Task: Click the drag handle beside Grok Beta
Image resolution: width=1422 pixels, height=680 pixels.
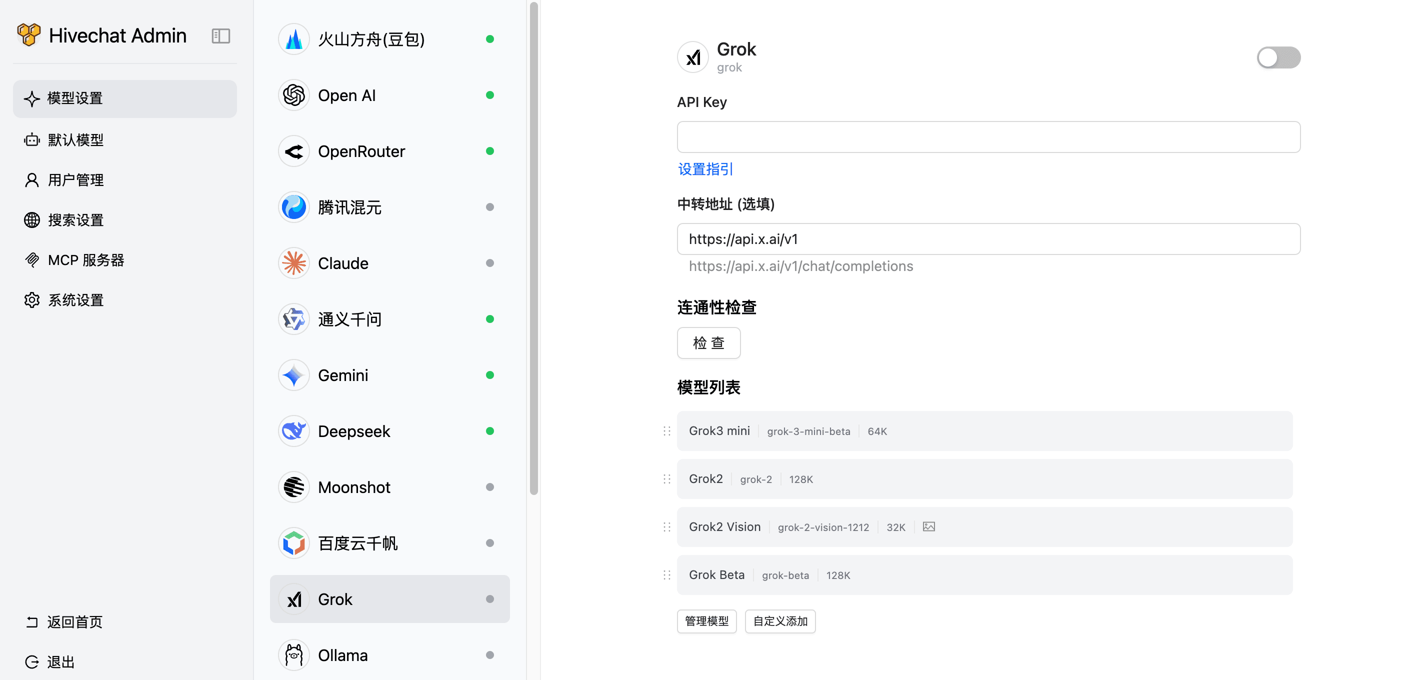Action: pos(667,575)
